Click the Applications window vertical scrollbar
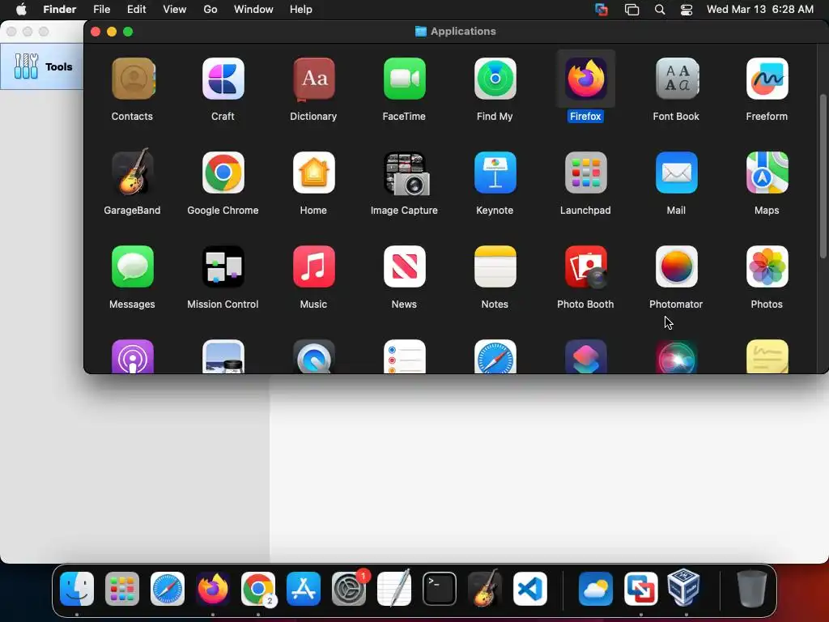The image size is (829, 622). pyautogui.click(x=823, y=176)
